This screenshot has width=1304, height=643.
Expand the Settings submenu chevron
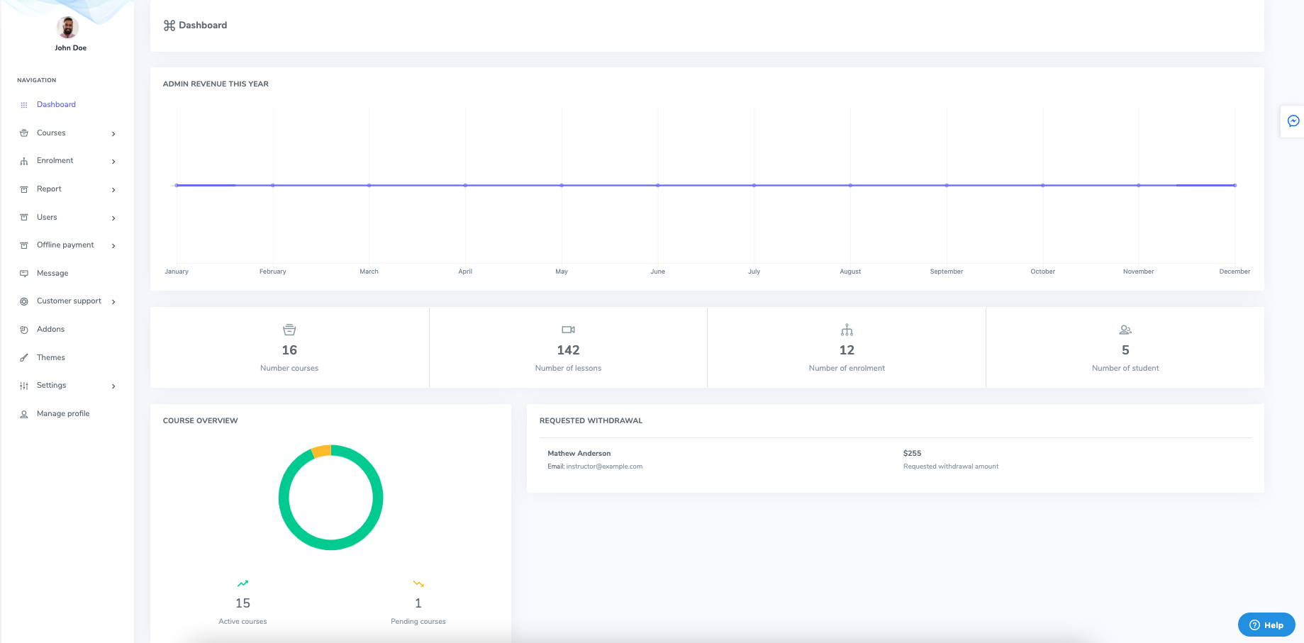pyautogui.click(x=113, y=386)
